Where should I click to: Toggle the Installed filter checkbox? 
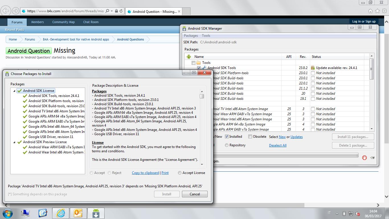pos(227,137)
